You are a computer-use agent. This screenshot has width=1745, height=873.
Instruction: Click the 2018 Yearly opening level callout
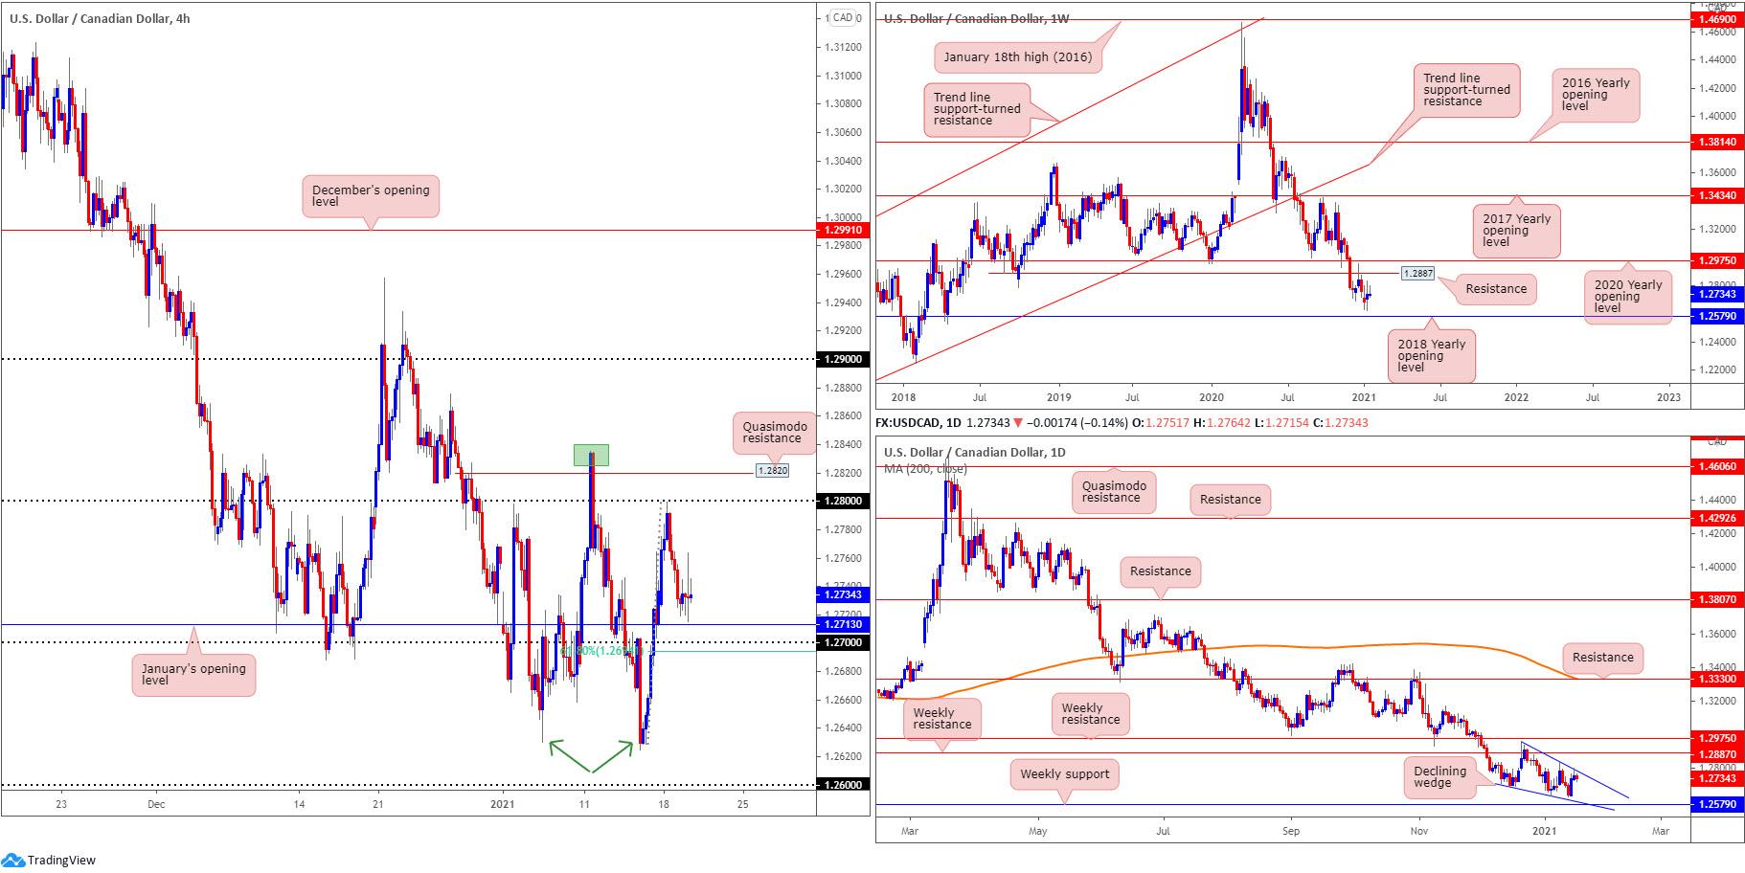click(1431, 356)
